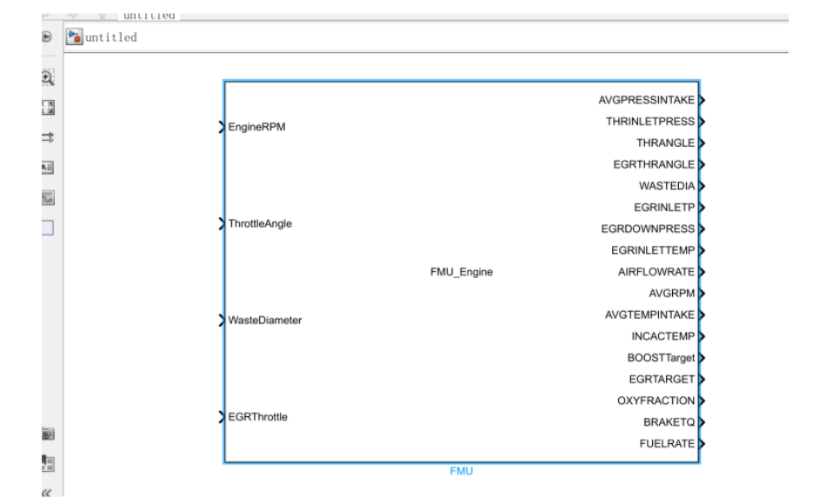The height and width of the screenshot is (504, 832).
Task: Click the untitled model icon in breadcrumb
Action: pos(75,37)
